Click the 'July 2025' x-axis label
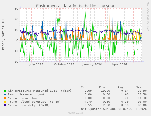The image size is (151, 116). point(36,65)
